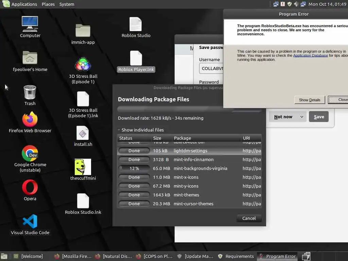Click the 12 % progress bar for mint-backgrounds-virginia
Screen dimensions: 348x261
(134, 169)
